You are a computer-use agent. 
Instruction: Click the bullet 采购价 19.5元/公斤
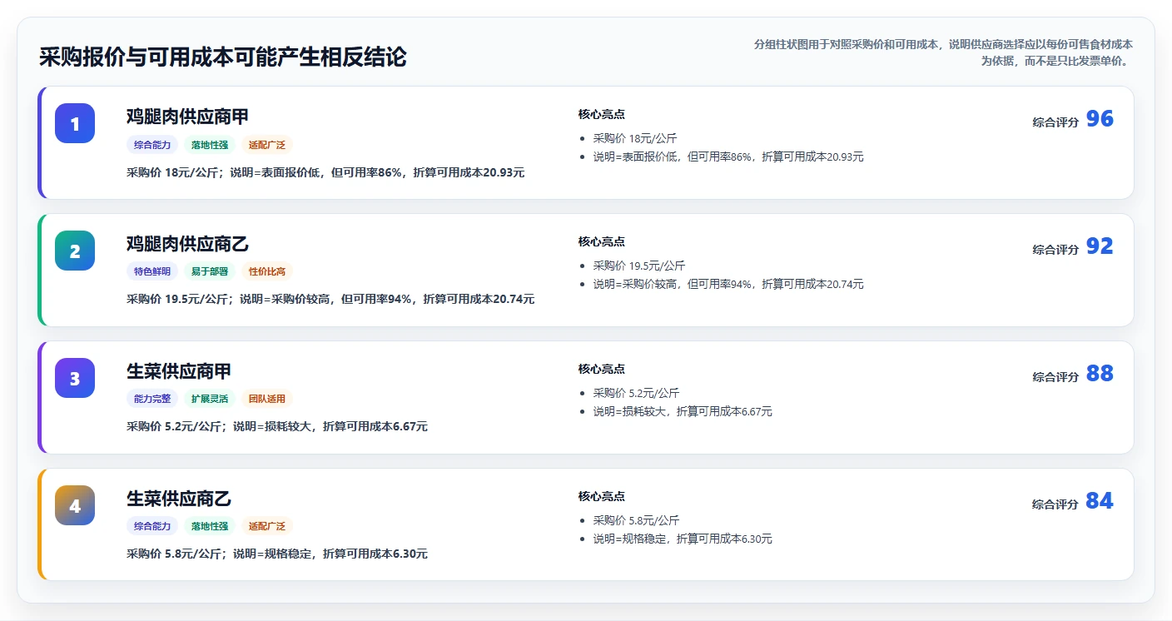(x=639, y=266)
